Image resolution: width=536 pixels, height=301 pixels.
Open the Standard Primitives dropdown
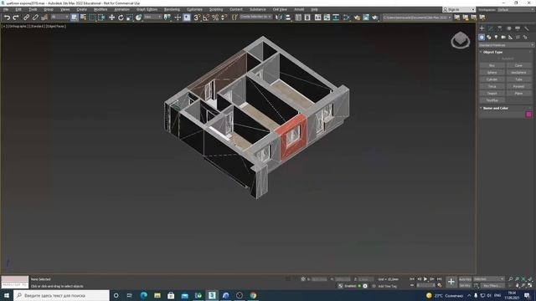(x=506, y=45)
